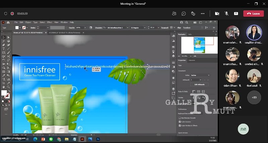
Task: Select the Magic Wand tool
Action: pyautogui.click(x=4, y=41)
